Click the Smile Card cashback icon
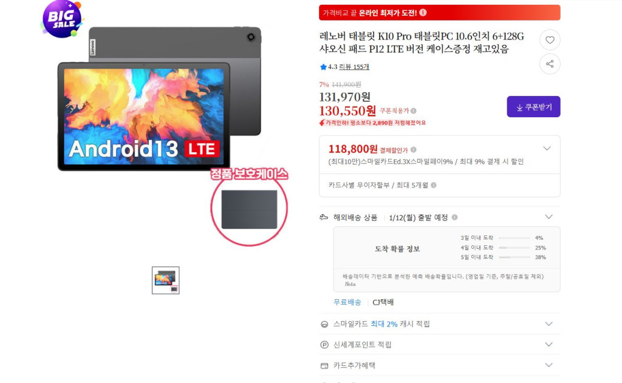The image size is (622, 383). (x=324, y=324)
